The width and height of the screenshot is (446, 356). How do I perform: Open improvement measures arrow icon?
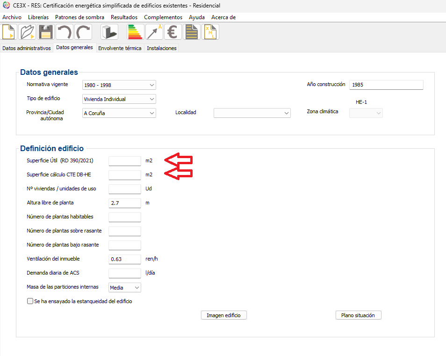(154, 32)
